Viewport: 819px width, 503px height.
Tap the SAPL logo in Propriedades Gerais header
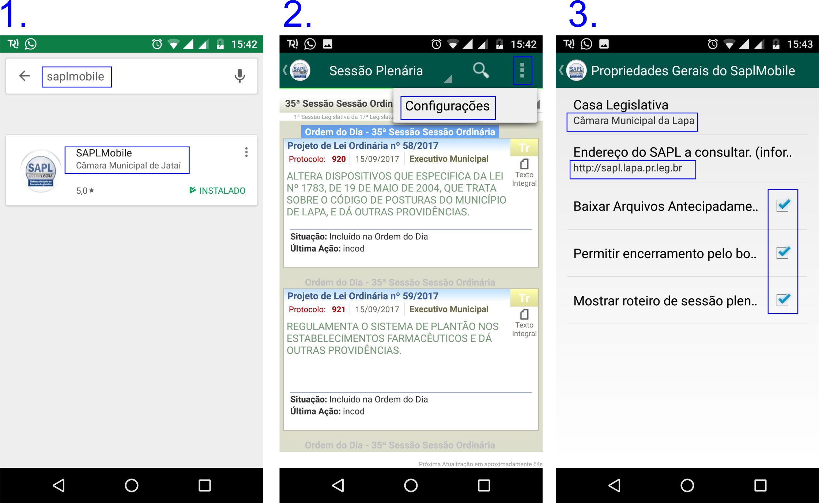[576, 70]
